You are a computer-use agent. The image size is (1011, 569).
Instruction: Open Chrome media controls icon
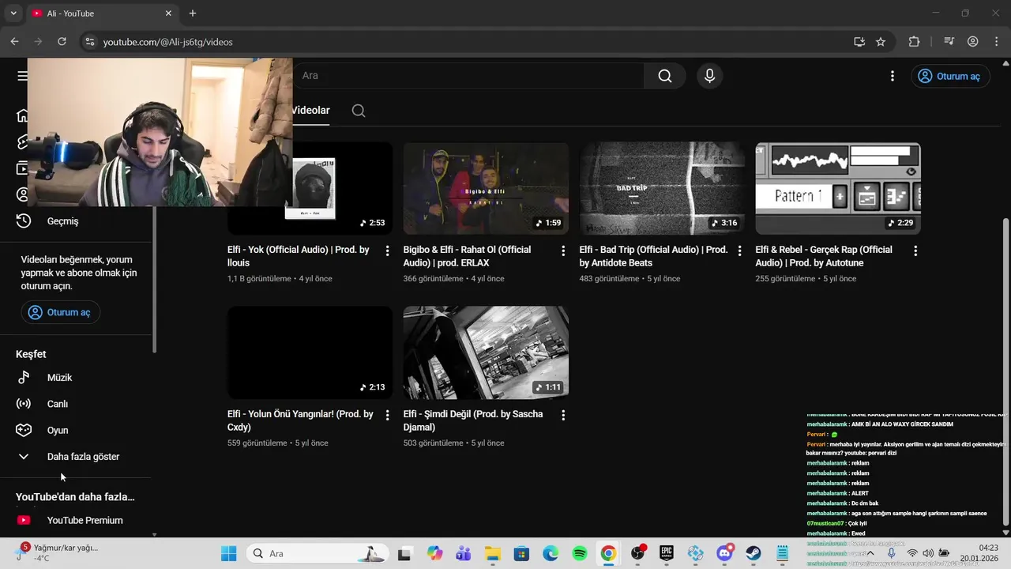coord(949,42)
